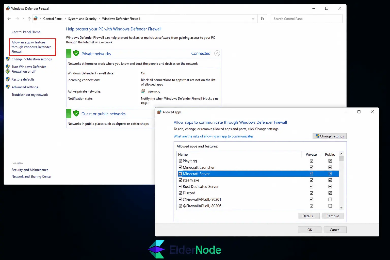
Task: Toggle Private checkbox for Playit.gg
Action: click(311, 161)
